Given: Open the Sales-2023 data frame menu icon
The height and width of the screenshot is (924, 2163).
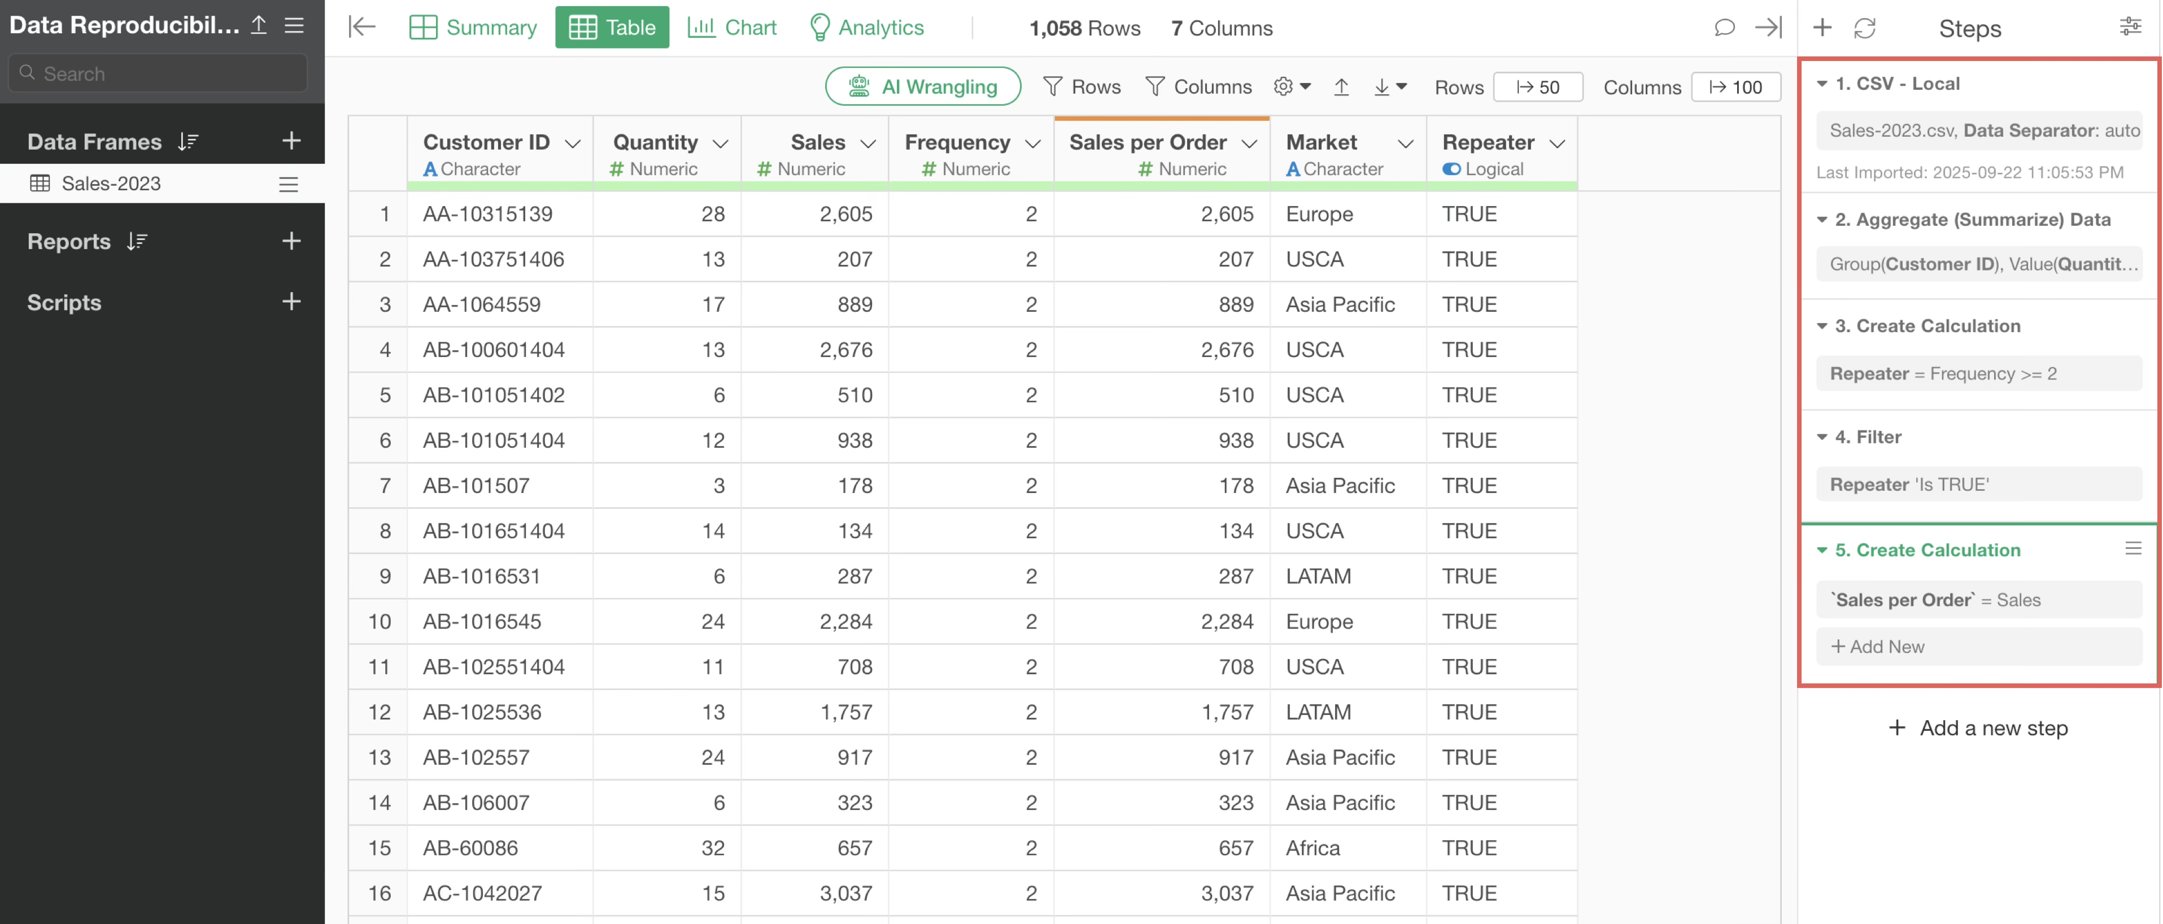Looking at the screenshot, I should point(288,184).
